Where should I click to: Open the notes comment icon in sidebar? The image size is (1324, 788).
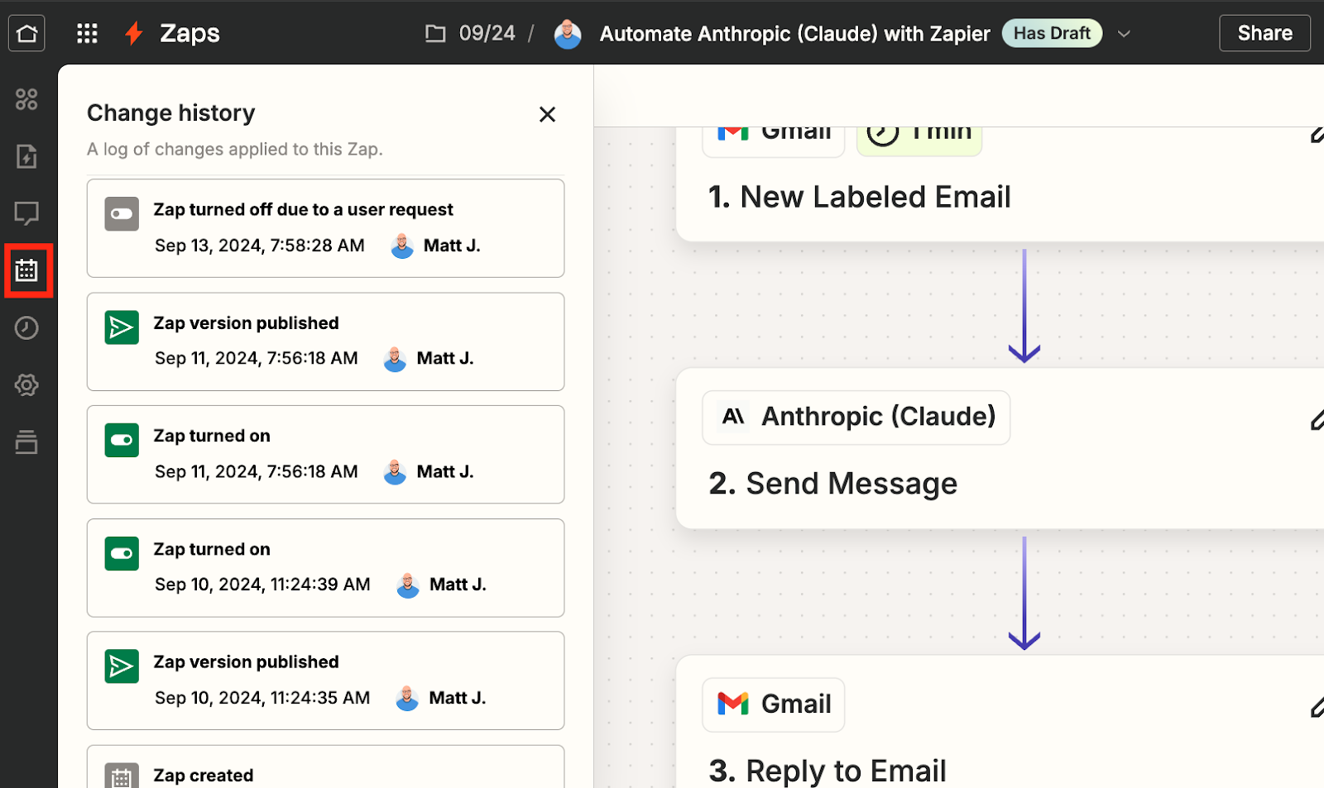pos(26,213)
